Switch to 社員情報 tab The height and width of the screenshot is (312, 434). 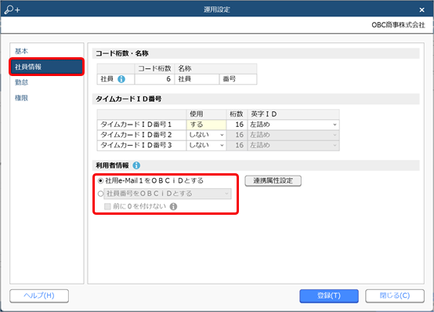(46, 67)
